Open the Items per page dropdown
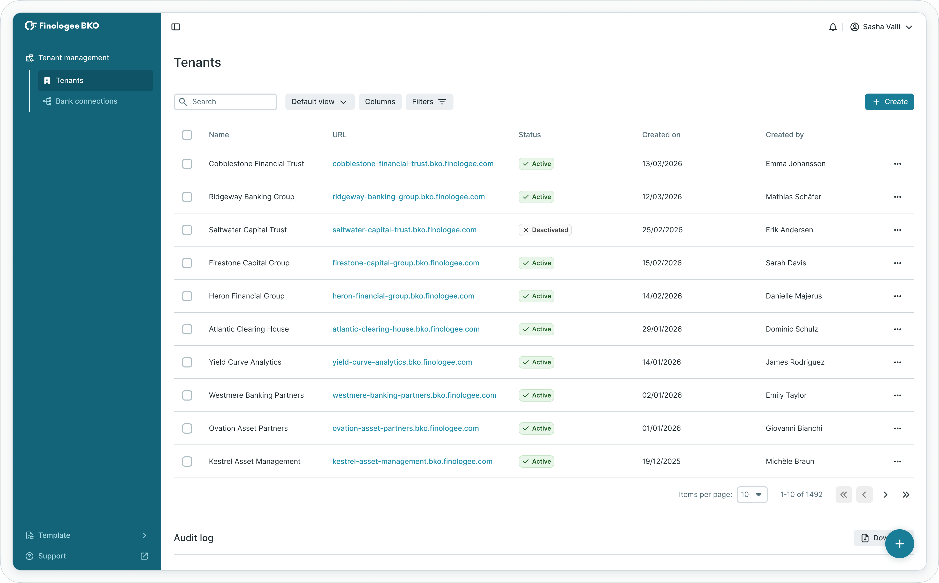The image size is (939, 583). (x=752, y=495)
